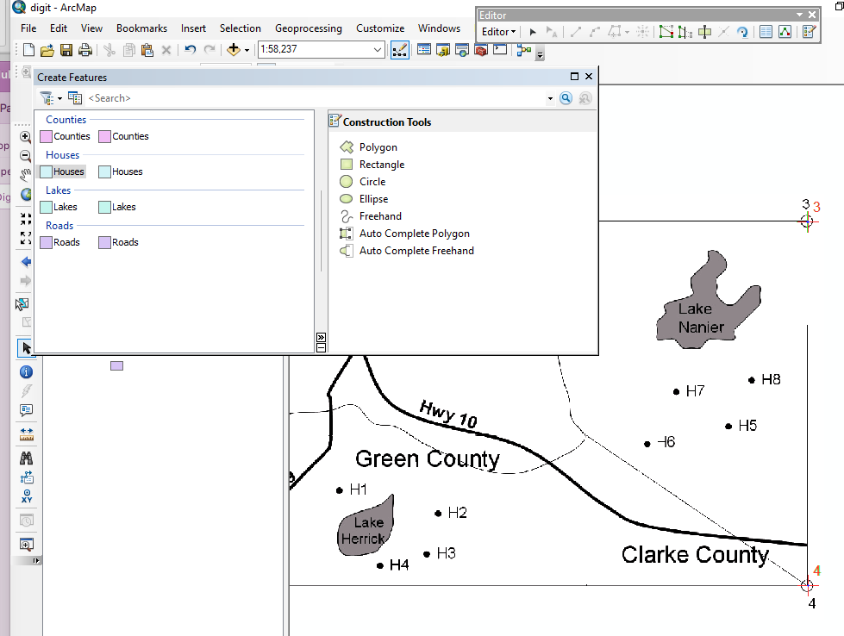Expand the template filter arrow in Create Features
Image resolution: width=844 pixels, height=636 pixels.
pyautogui.click(x=59, y=98)
